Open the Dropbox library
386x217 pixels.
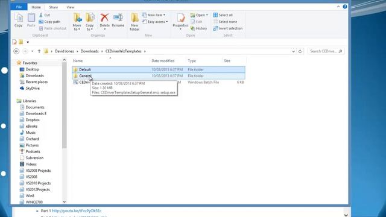point(33,120)
